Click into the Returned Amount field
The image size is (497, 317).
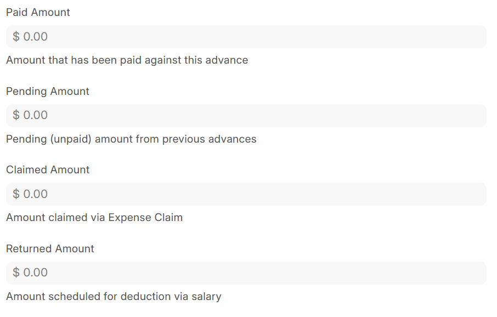click(x=246, y=273)
